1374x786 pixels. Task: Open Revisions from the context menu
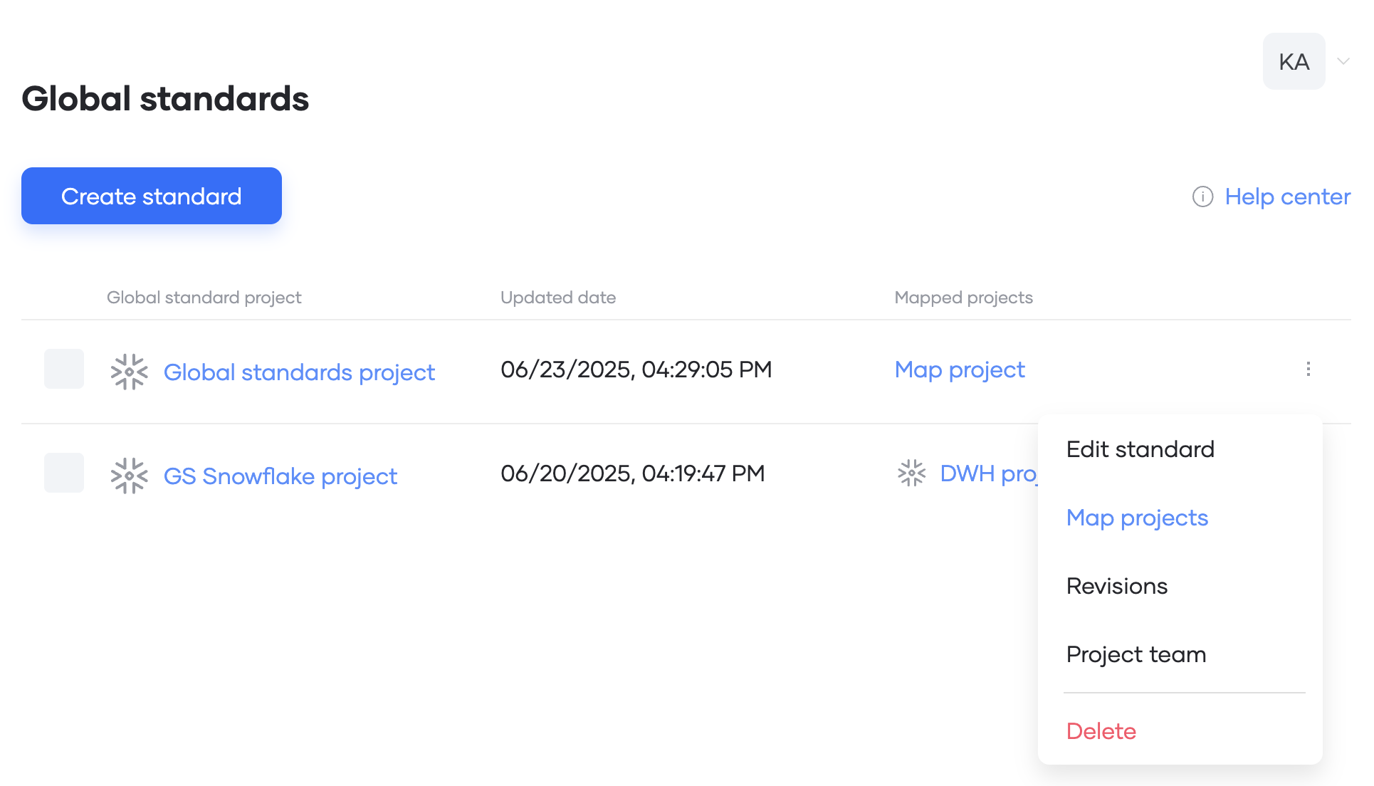pos(1116,586)
